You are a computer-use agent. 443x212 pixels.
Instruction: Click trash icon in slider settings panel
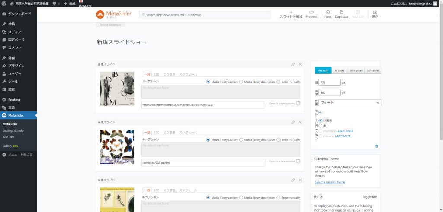pyautogui.click(x=376, y=146)
